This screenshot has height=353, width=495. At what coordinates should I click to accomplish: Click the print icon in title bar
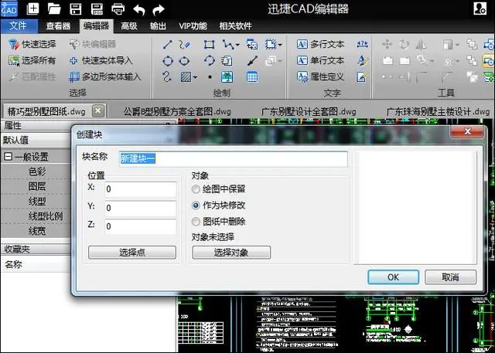[x=118, y=9]
